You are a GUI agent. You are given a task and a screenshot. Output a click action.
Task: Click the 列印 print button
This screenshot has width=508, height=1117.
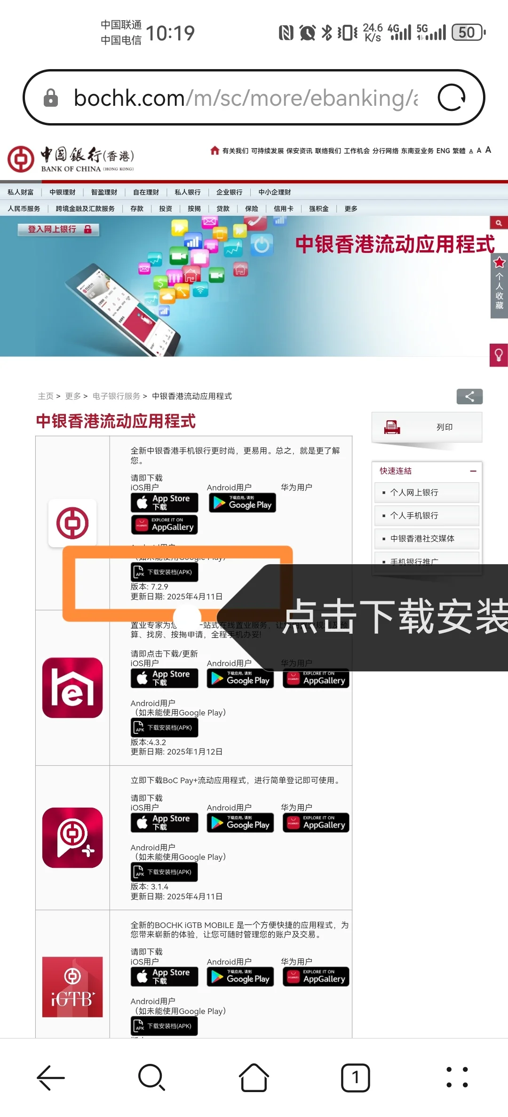(x=427, y=427)
